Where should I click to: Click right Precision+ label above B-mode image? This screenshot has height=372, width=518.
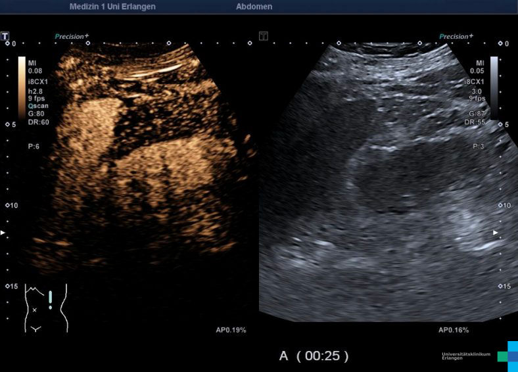456,37
